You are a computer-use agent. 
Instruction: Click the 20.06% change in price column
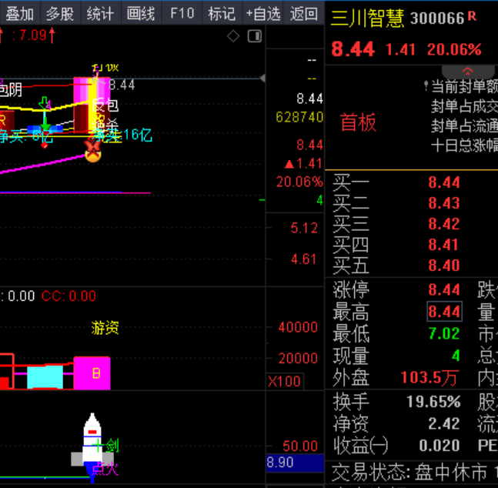coord(299,182)
